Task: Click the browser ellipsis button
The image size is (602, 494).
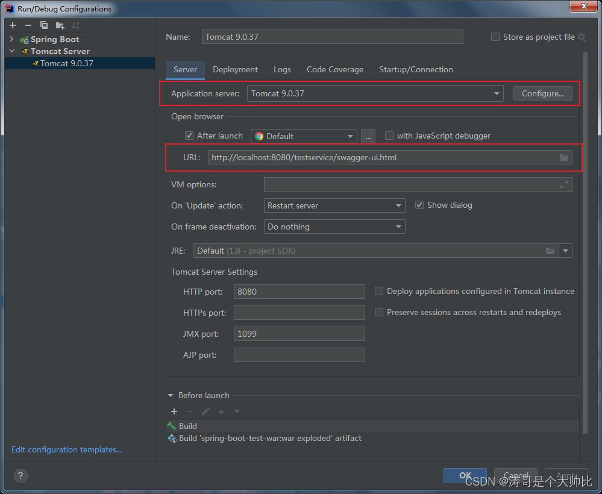Action: pos(368,136)
